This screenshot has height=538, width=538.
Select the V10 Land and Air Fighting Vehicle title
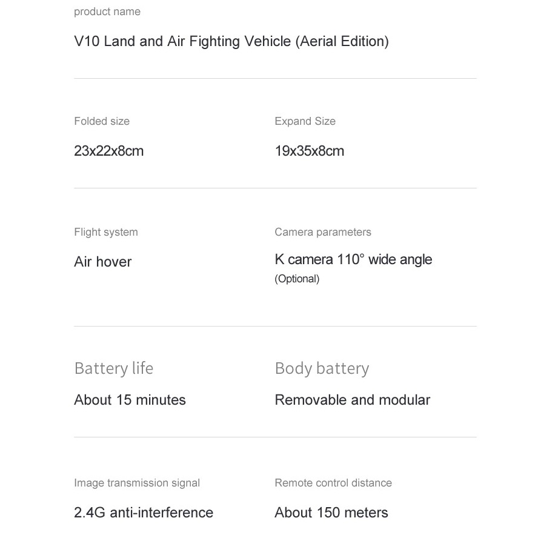tap(231, 42)
